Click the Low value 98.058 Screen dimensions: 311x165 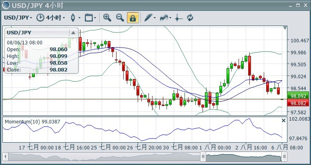(58, 63)
